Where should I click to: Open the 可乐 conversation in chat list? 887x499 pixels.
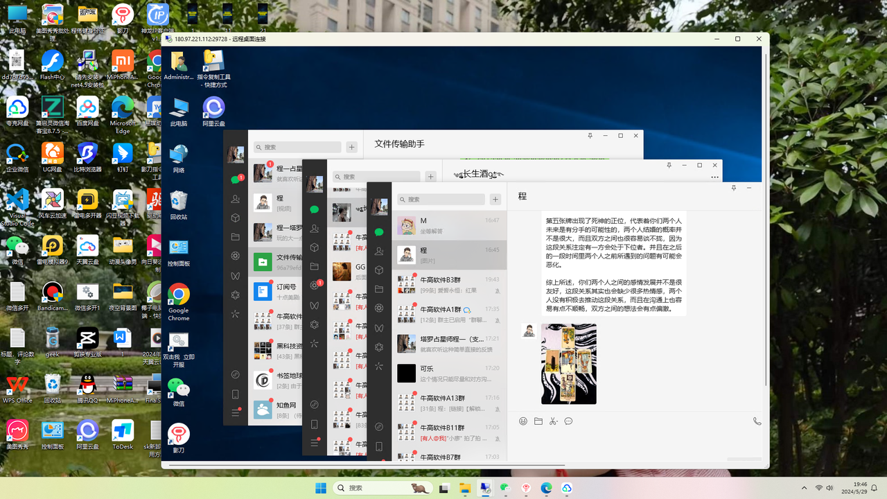[450, 374]
